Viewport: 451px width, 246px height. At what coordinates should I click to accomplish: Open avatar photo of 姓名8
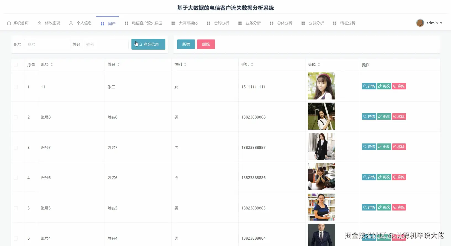tap(321, 116)
